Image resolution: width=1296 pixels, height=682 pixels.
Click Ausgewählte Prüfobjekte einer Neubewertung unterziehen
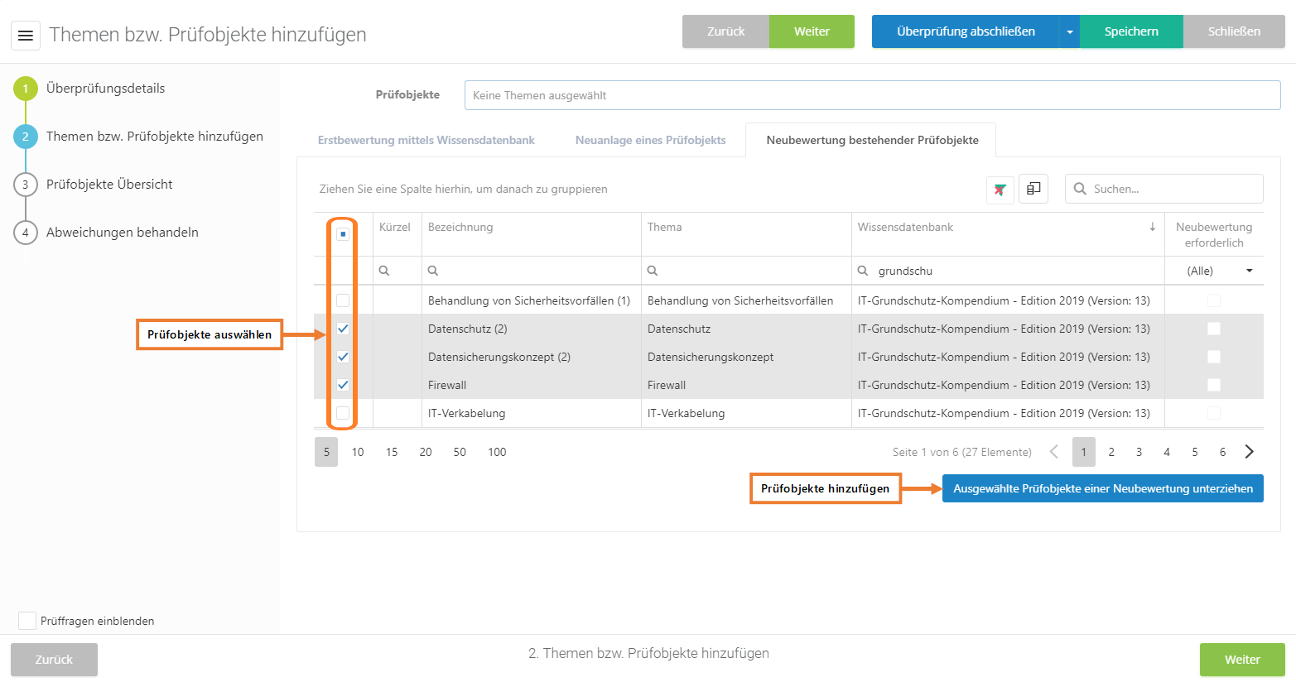pos(1102,488)
